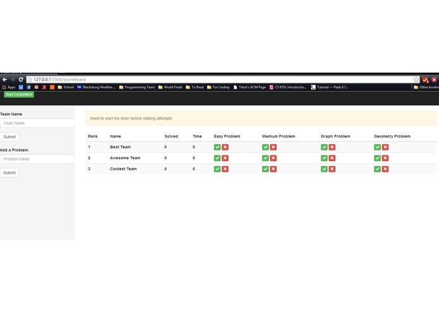Focus the Team Name input field
Image resolution: width=439 pixels, height=312 pixels.
click(x=37, y=123)
